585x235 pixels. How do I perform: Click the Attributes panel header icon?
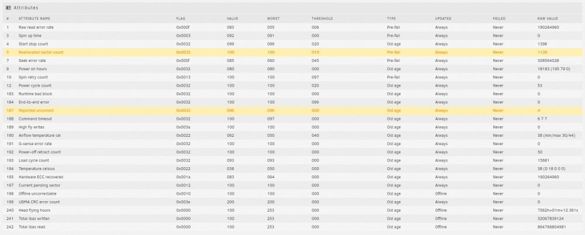click(x=8, y=8)
